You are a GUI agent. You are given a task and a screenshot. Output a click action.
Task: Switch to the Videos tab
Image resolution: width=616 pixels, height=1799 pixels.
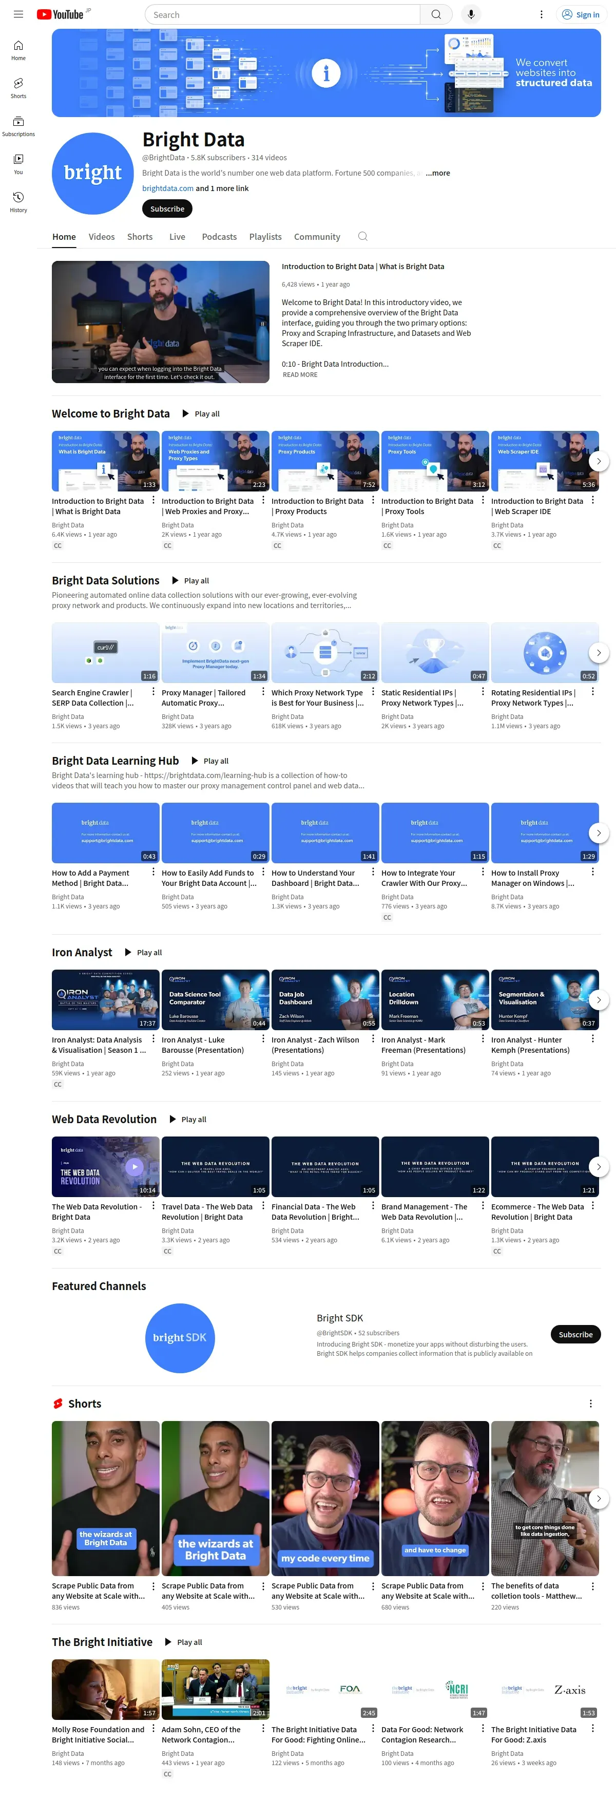[x=101, y=237]
